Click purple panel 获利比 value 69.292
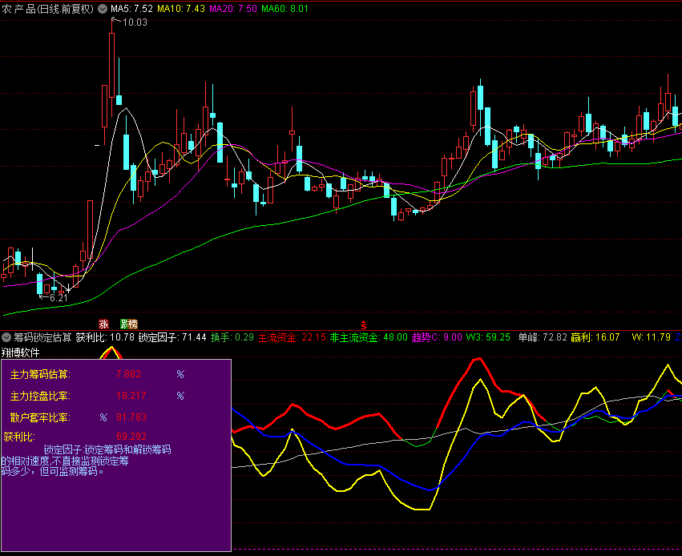Screen dimensions: 682x556 click(131, 437)
